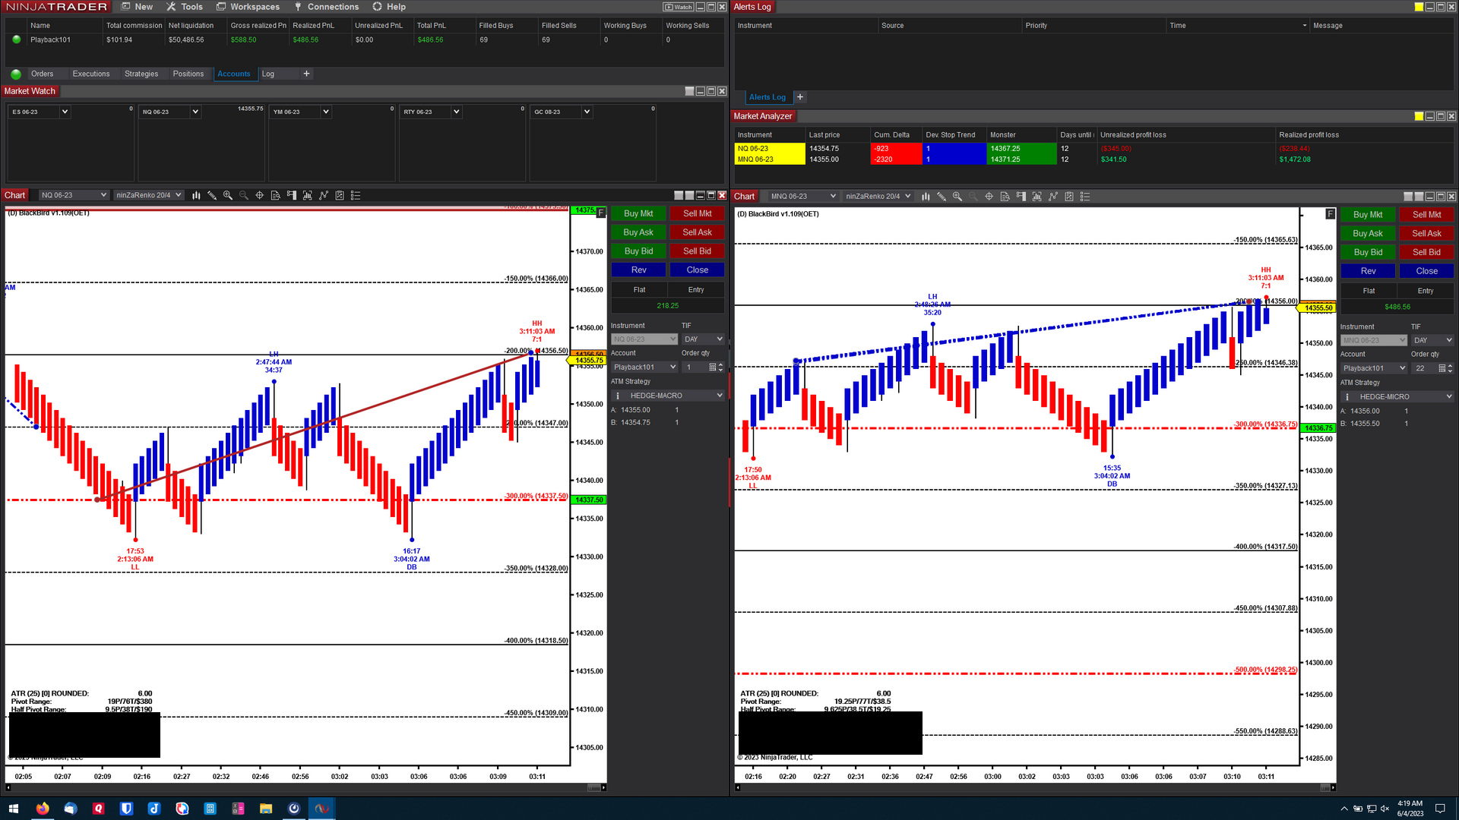Toggle F button on right chart corner
The width and height of the screenshot is (1459, 820).
coord(1330,214)
